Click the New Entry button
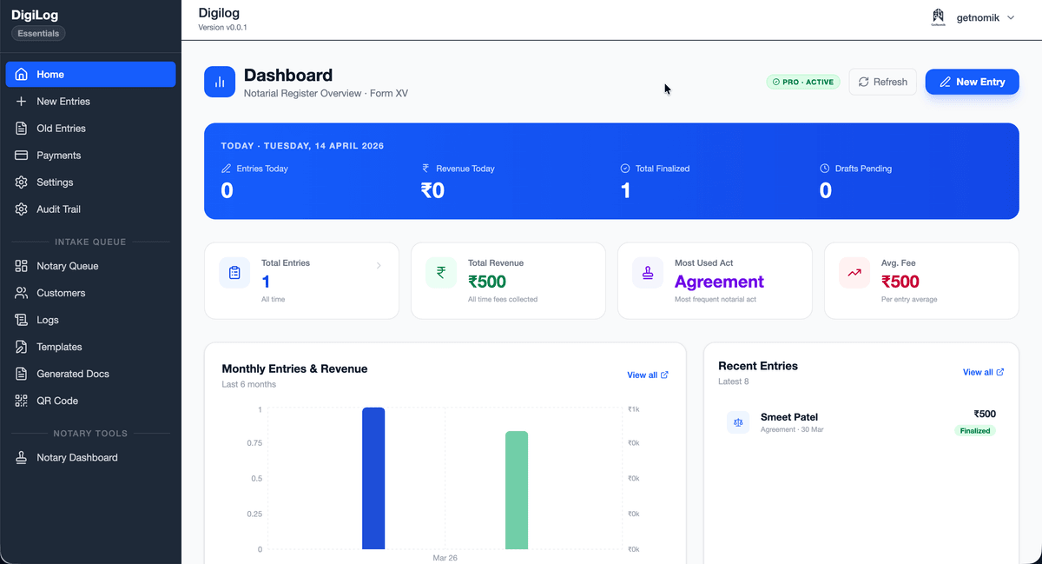The height and width of the screenshot is (564, 1042). 972,81
